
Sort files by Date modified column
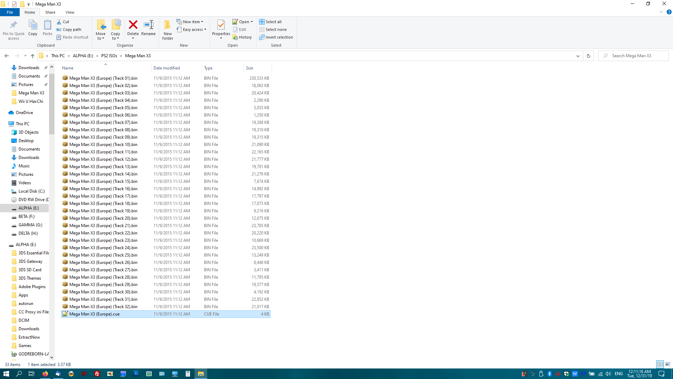pos(177,68)
